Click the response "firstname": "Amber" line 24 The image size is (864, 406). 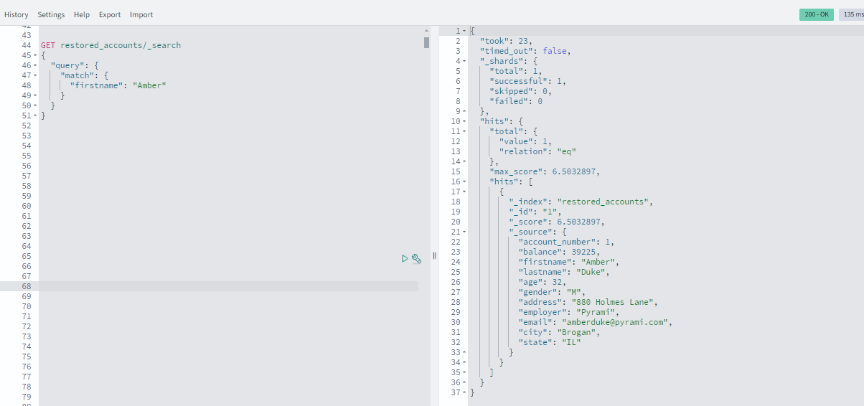point(568,262)
